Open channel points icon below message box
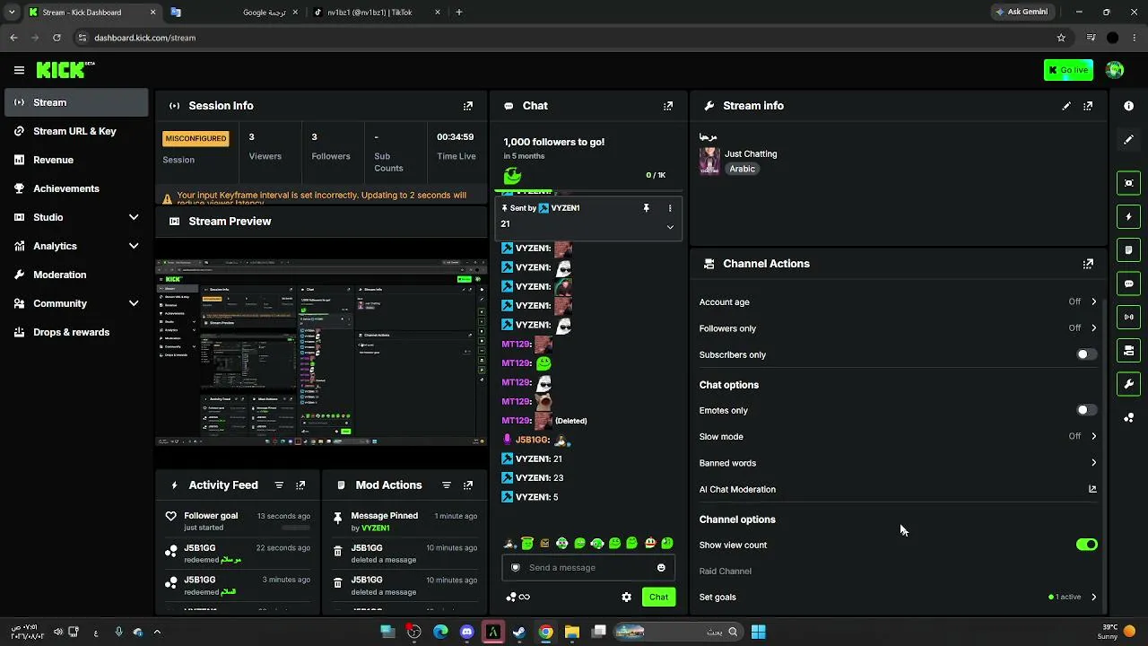 pyautogui.click(x=511, y=597)
